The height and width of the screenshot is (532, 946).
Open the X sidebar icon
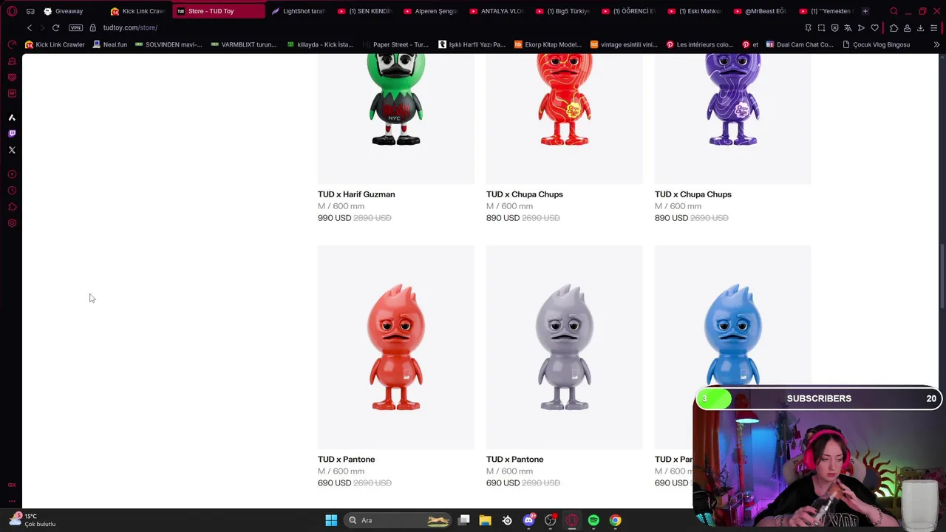coord(12,150)
